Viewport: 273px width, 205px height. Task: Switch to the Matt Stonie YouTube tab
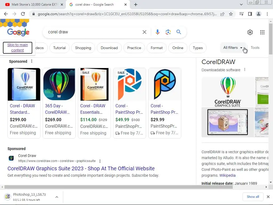(x=33, y=5)
